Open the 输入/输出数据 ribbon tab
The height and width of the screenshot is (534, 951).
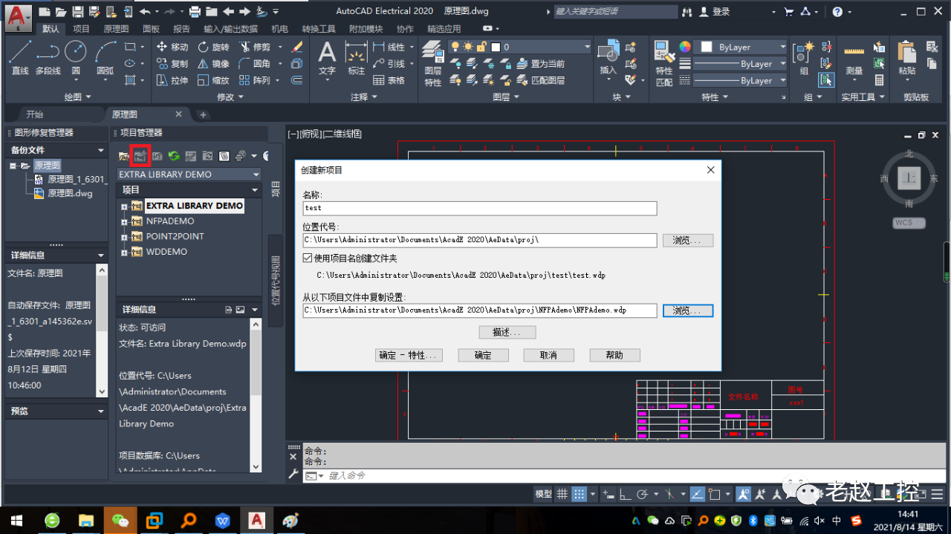click(230, 28)
